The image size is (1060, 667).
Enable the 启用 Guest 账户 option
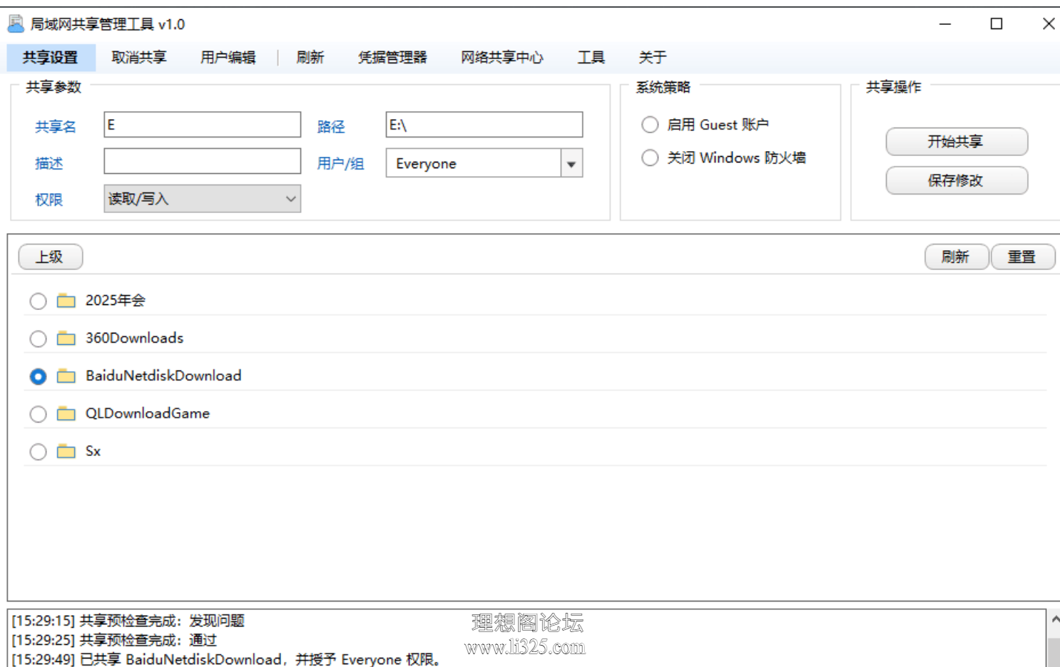coord(650,125)
